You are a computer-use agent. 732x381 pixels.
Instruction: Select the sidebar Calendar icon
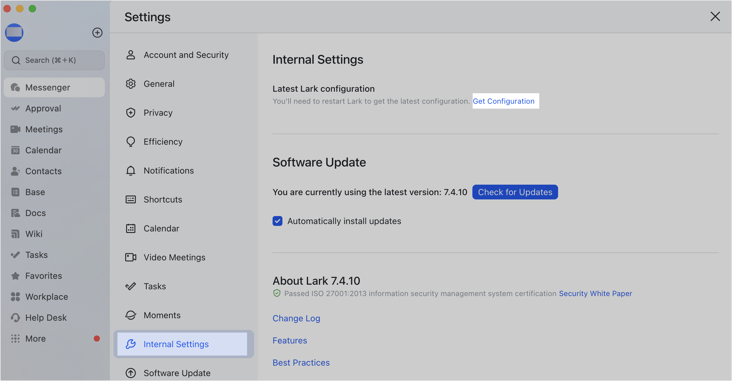coord(15,150)
